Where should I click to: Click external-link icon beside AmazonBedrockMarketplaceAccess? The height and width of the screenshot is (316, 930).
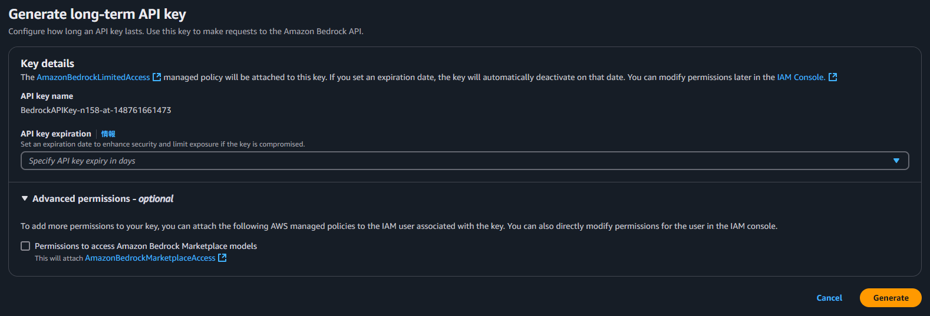tap(222, 258)
